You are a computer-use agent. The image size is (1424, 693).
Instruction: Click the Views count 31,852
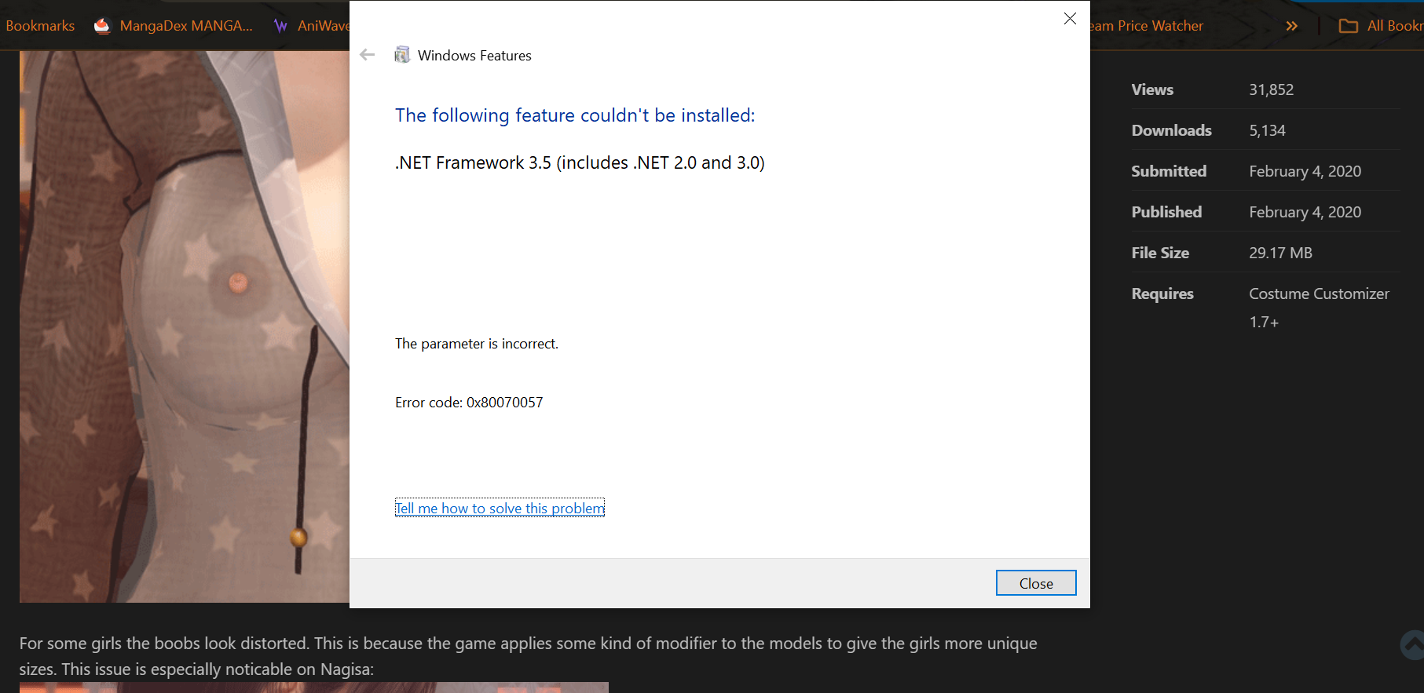(1271, 89)
